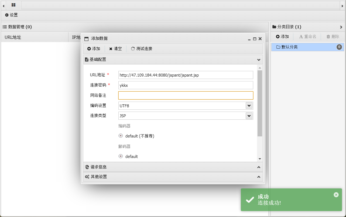
Task: Click the 基础配置 document icon
Action: coord(87,60)
